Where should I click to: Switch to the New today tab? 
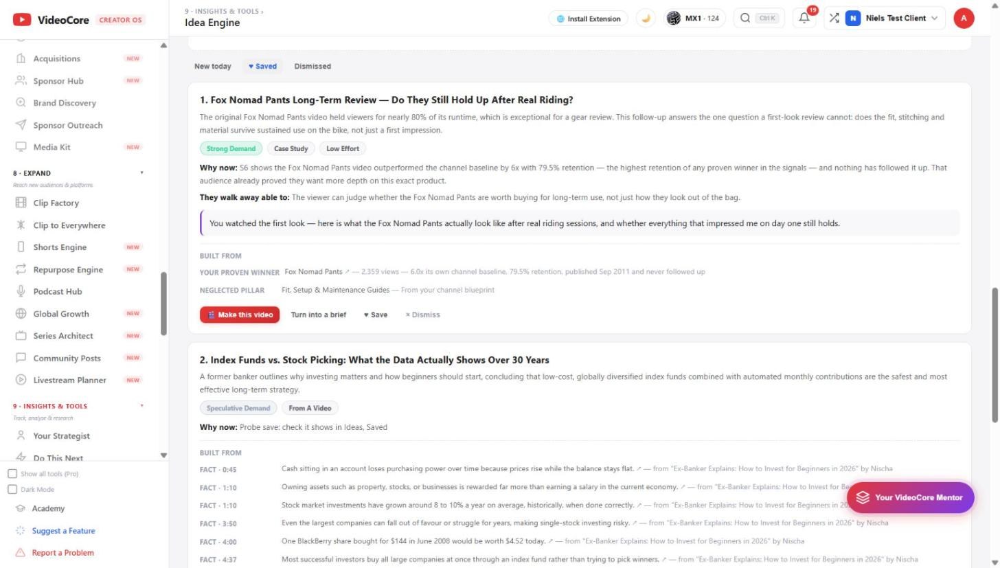213,67
